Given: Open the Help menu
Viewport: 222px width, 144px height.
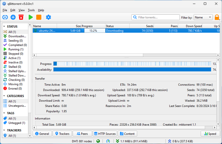Looking at the screenshot, I should (x=41, y=10).
